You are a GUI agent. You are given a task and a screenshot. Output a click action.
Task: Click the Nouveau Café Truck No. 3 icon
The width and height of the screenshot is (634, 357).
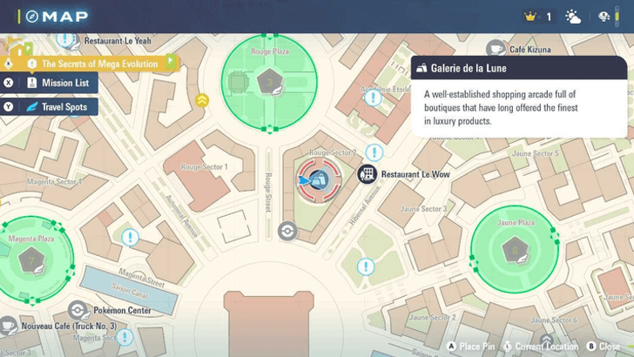coord(8,327)
